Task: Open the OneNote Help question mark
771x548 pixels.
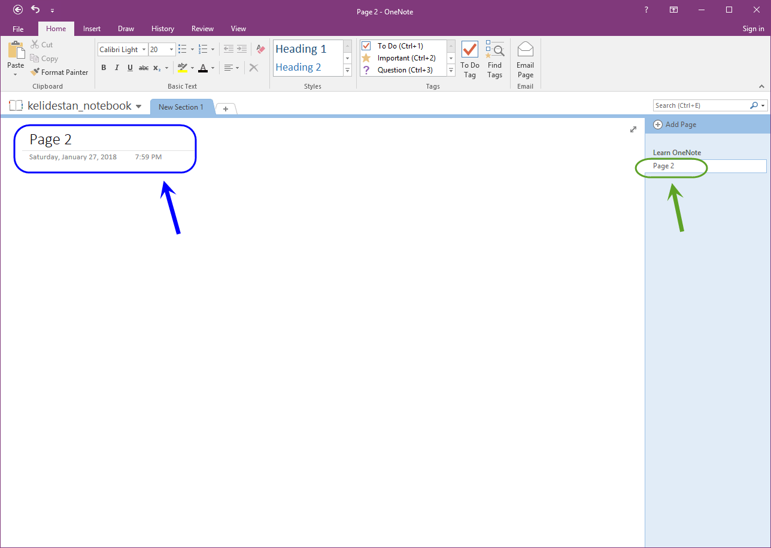Action: pos(646,10)
